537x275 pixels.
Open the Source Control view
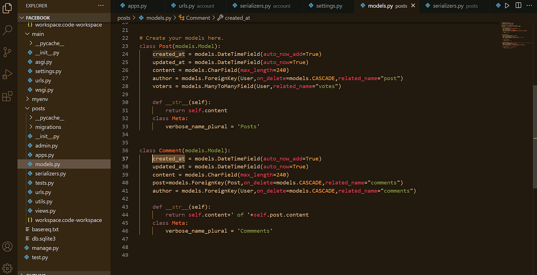(x=7, y=52)
